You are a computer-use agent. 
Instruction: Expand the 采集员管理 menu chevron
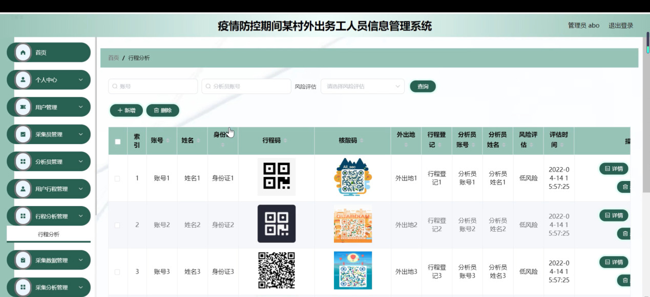[x=80, y=134]
